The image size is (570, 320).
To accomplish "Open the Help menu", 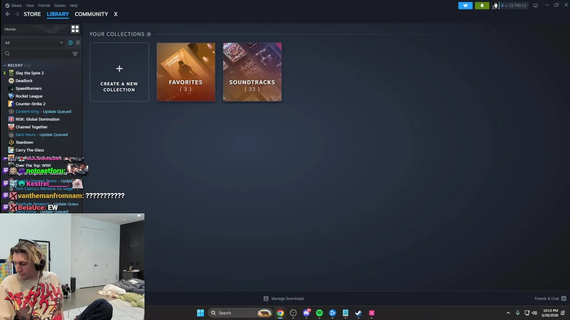I will tap(74, 5).
